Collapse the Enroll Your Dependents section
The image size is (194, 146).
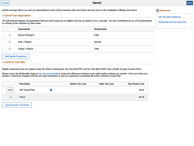[x=3, y=16]
